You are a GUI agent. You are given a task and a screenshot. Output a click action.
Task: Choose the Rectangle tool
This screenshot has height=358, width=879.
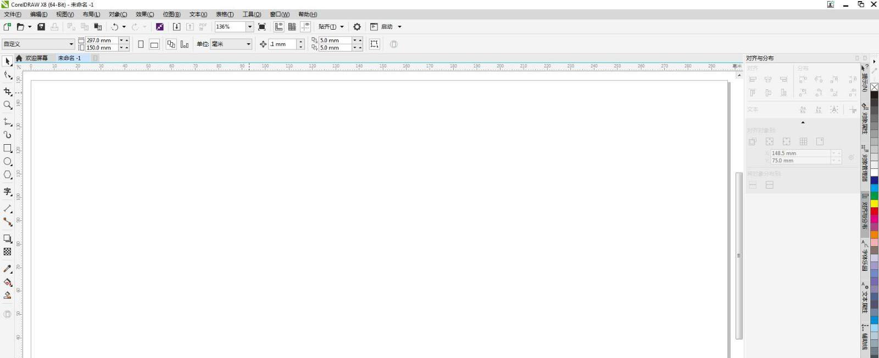coord(7,149)
